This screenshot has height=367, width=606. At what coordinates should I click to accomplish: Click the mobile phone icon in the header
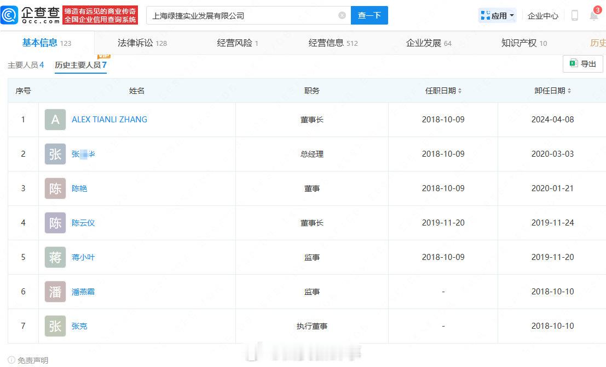click(x=575, y=16)
